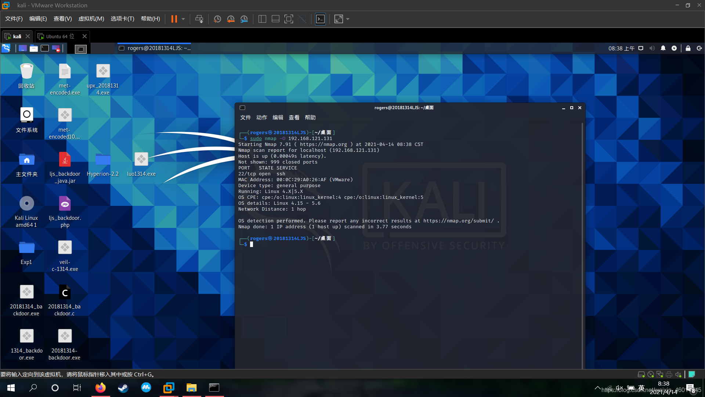Screen dimensions: 705x397
Task: Select the 文件系统 desktop icon
Action: click(26, 120)
